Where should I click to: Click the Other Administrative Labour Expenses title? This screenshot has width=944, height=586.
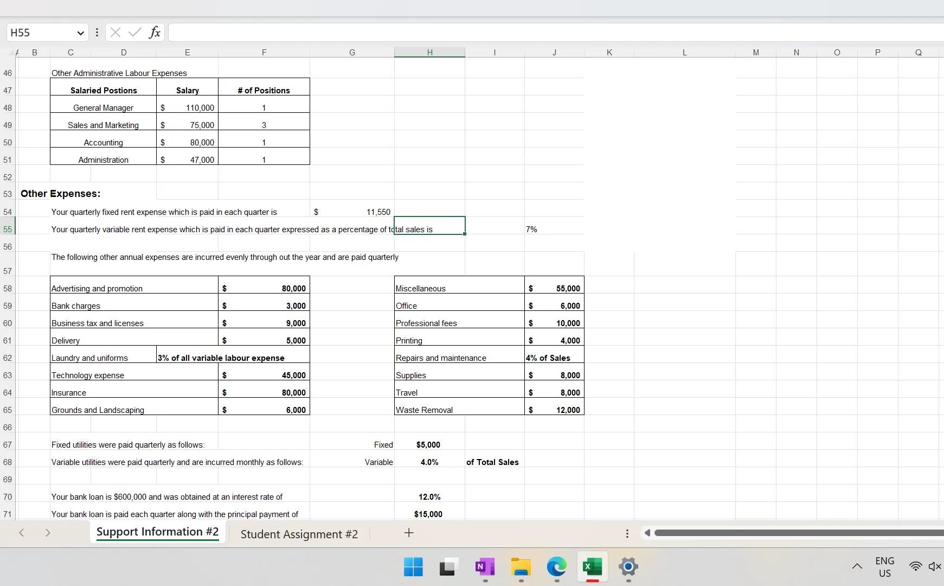pyautogui.click(x=119, y=73)
